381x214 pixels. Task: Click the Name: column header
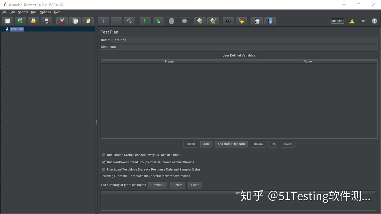pyautogui.click(x=170, y=61)
